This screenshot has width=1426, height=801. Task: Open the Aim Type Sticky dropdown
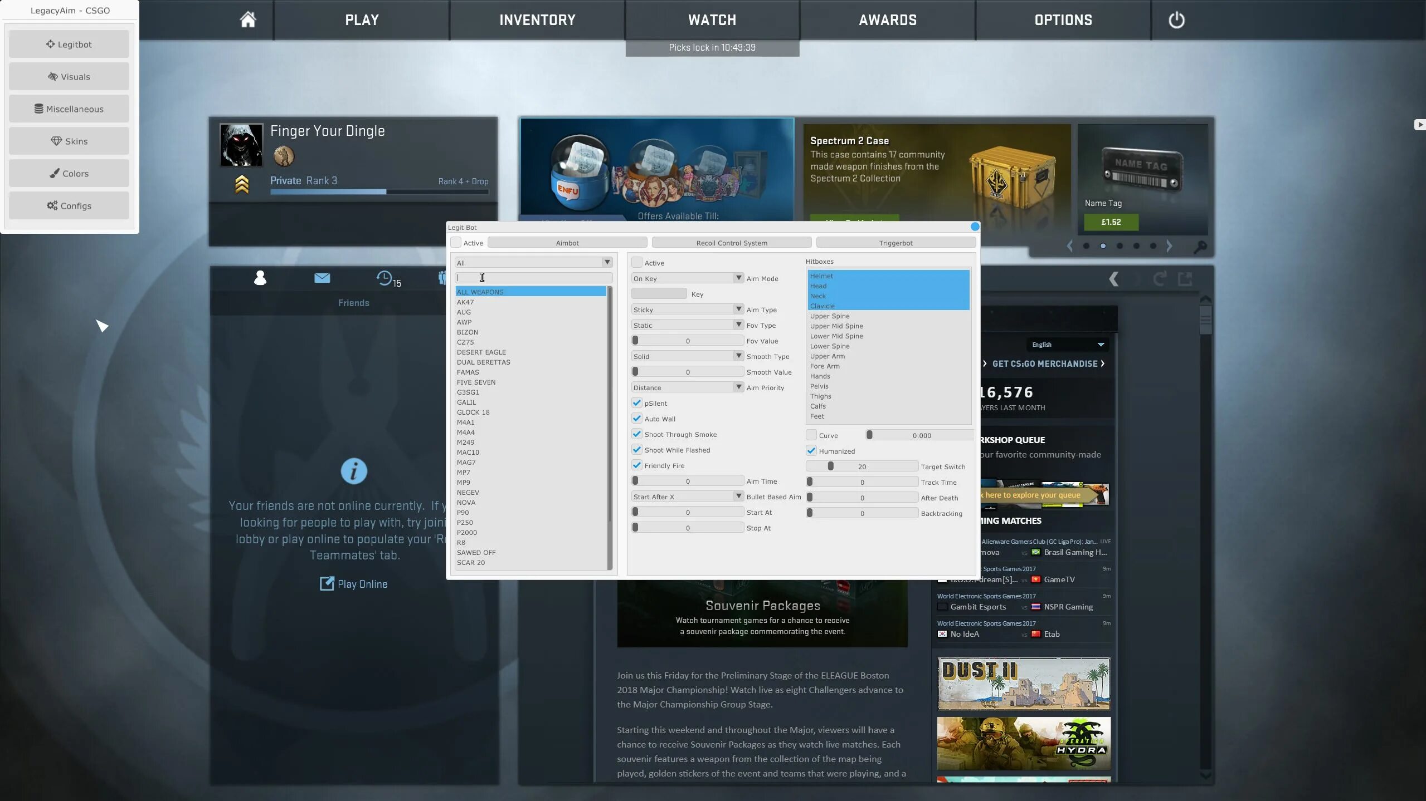tap(688, 309)
